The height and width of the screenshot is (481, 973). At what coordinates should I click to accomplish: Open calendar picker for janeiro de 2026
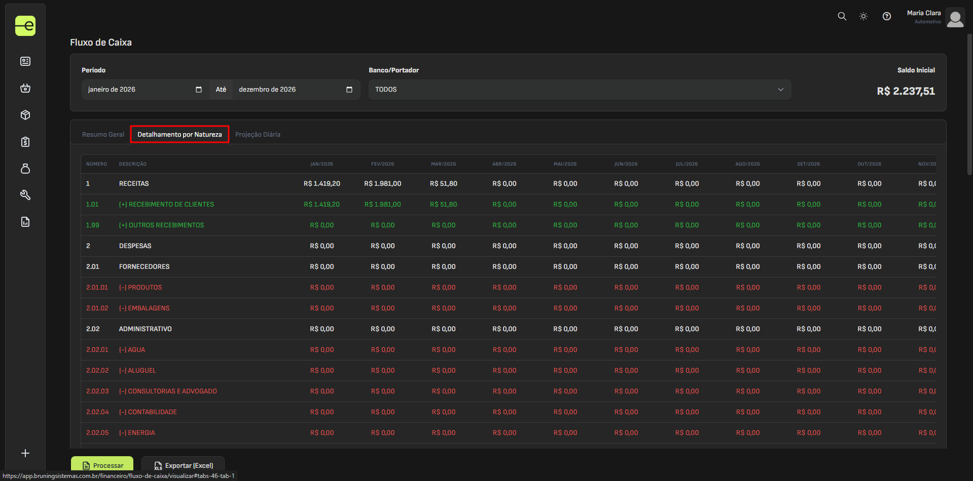pos(199,90)
